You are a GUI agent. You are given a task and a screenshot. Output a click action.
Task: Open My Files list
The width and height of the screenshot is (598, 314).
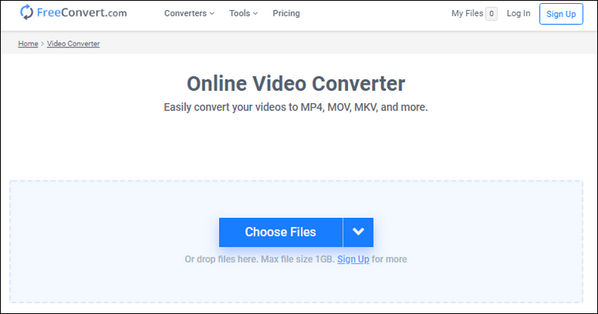point(468,13)
